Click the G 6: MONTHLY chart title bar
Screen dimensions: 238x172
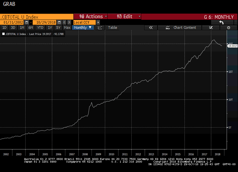click(189, 17)
